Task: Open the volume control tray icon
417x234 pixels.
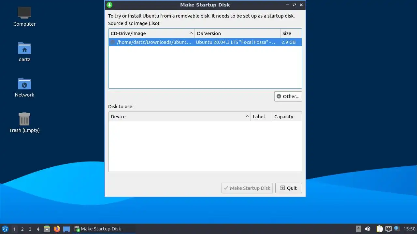Action: pyautogui.click(x=368, y=229)
